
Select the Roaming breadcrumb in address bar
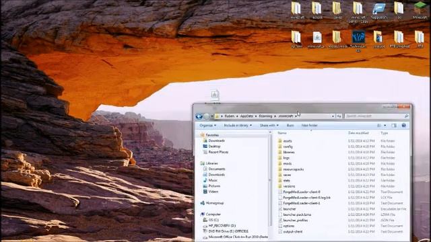(265, 116)
